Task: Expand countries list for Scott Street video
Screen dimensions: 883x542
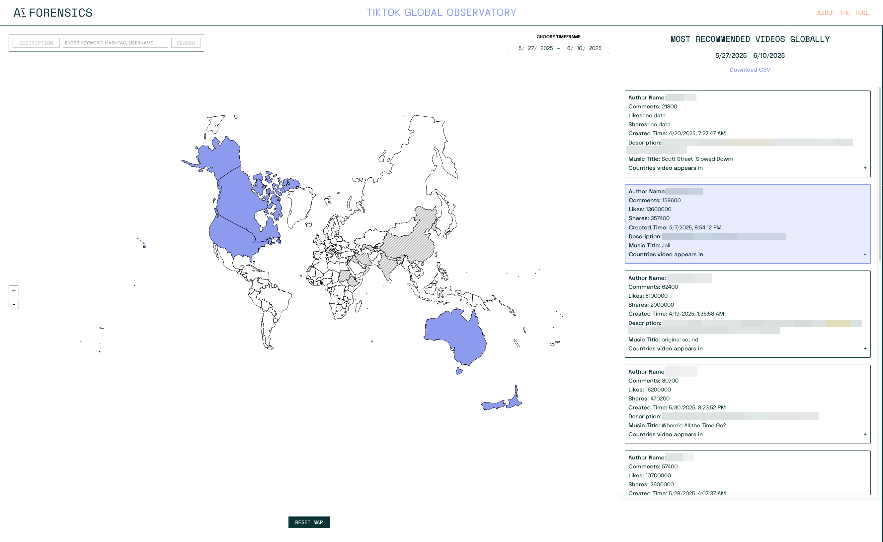Action: click(865, 168)
